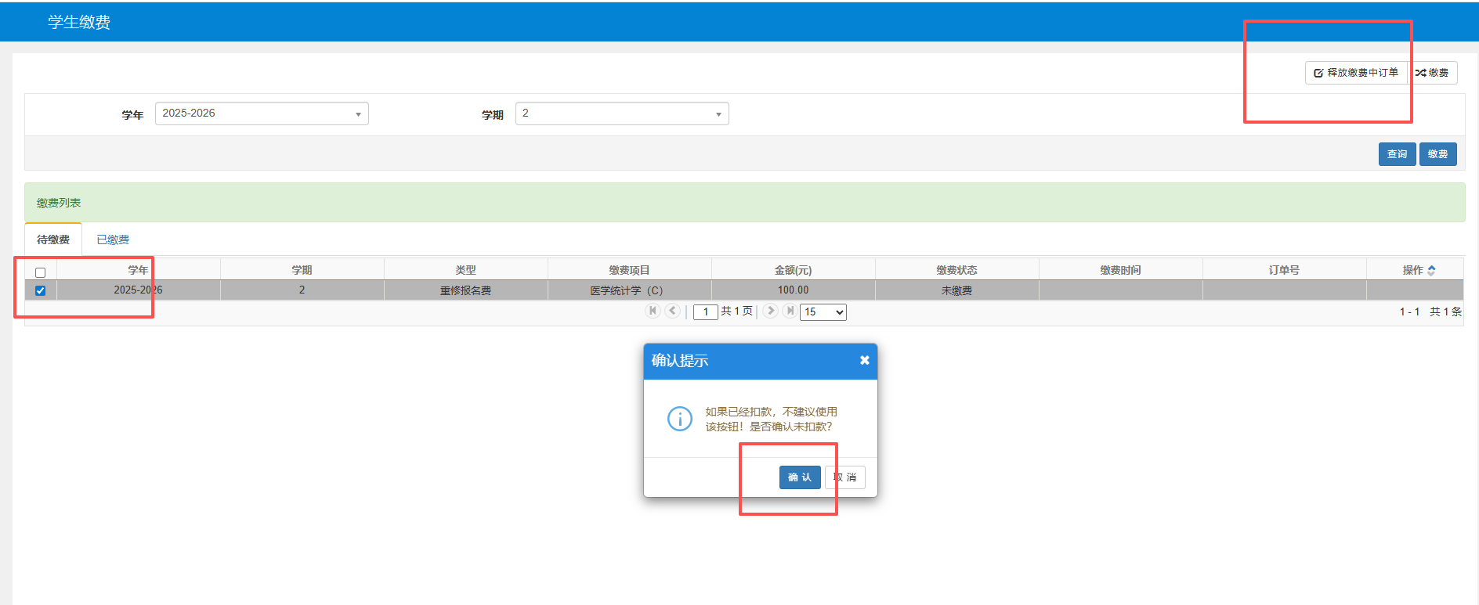
Task: Uncheck the 2025-2026 row checkbox
Action: pyautogui.click(x=41, y=290)
